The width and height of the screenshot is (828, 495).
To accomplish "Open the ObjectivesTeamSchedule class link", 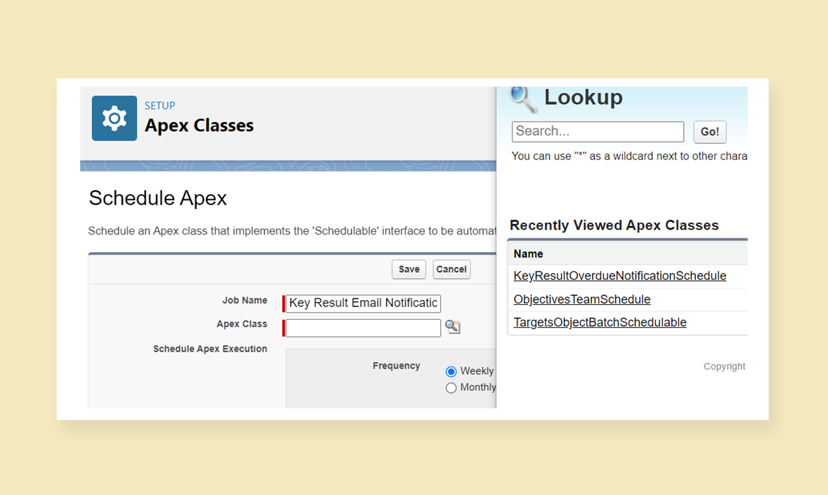I will click(582, 299).
